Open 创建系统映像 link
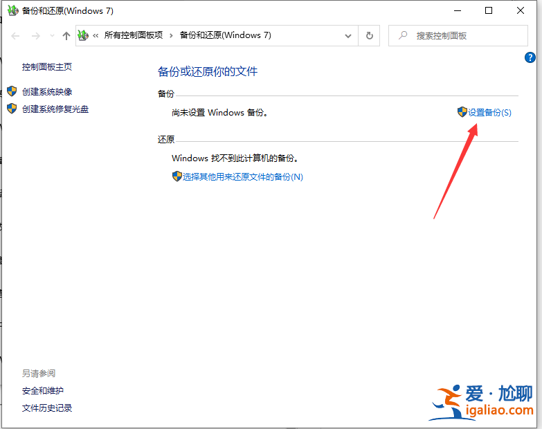The image size is (542, 429). (x=47, y=91)
